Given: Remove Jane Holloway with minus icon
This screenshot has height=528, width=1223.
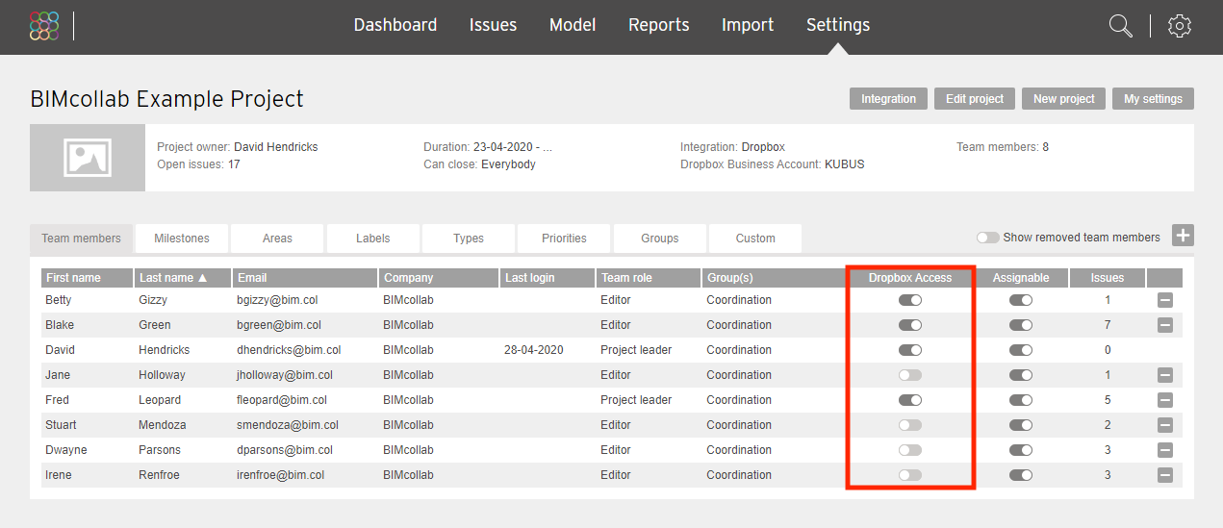Looking at the screenshot, I should [x=1165, y=375].
